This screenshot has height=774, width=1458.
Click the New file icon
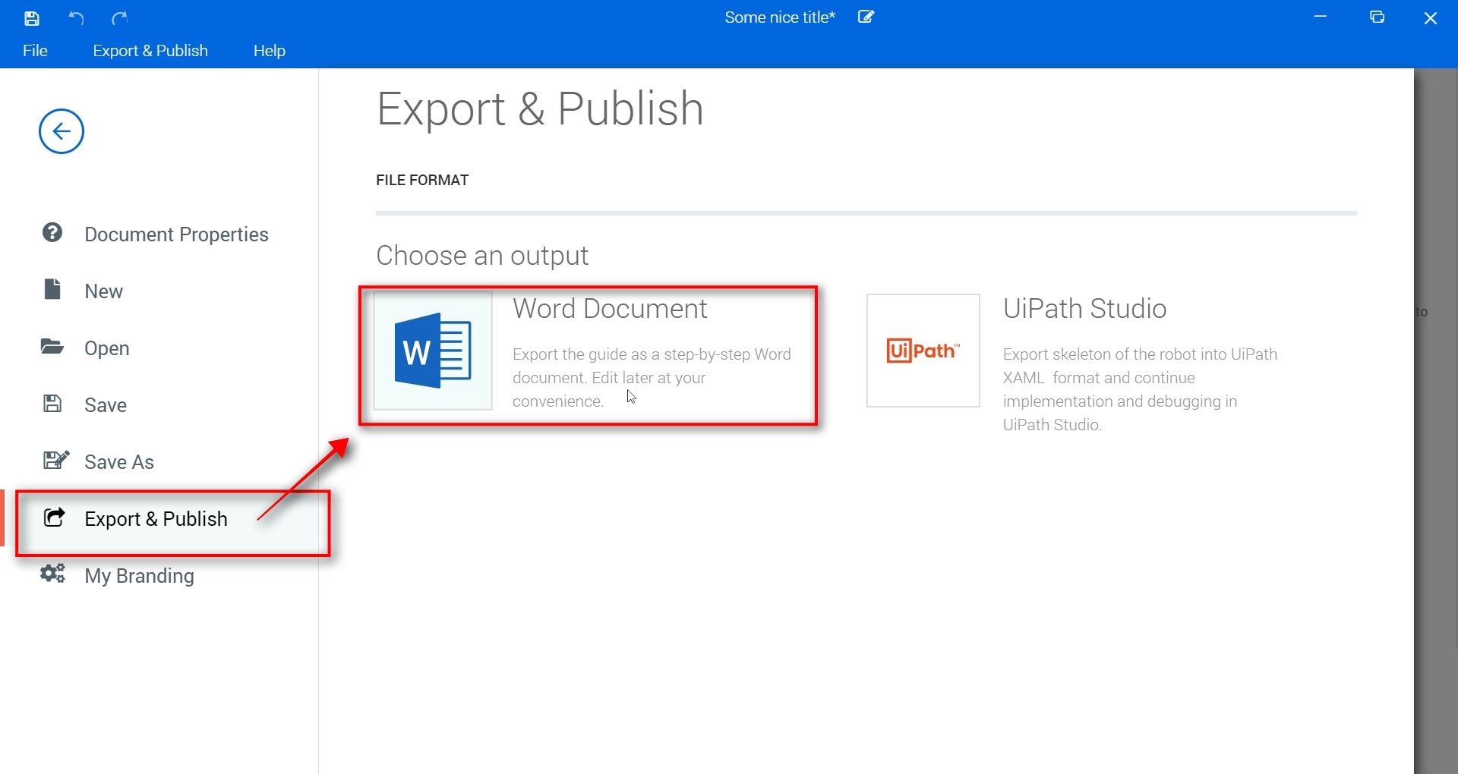[x=52, y=289]
